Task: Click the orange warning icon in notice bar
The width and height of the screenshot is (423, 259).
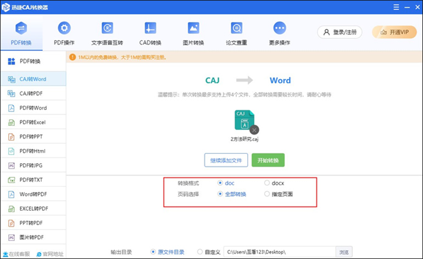Action: point(73,57)
